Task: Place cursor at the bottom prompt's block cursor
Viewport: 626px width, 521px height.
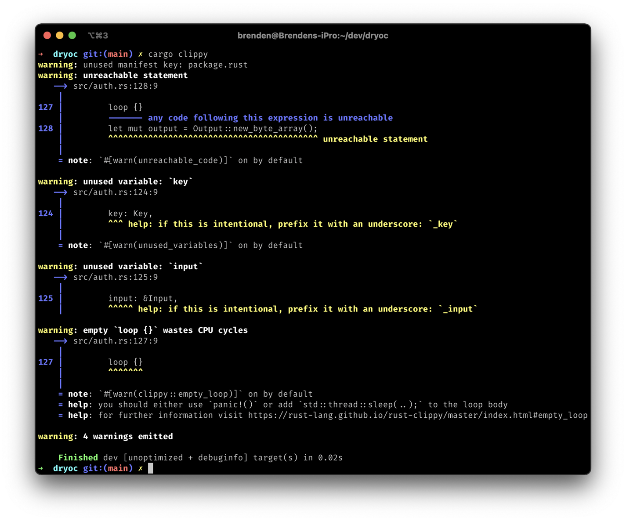Action: 151,468
